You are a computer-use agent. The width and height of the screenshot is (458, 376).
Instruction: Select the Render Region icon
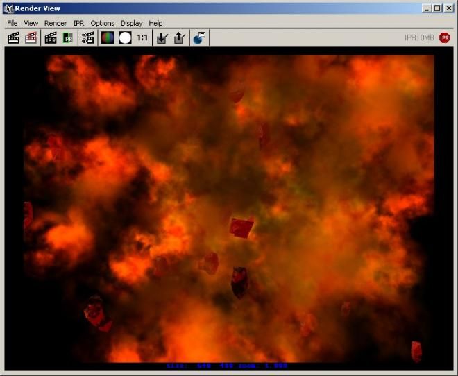click(x=31, y=38)
